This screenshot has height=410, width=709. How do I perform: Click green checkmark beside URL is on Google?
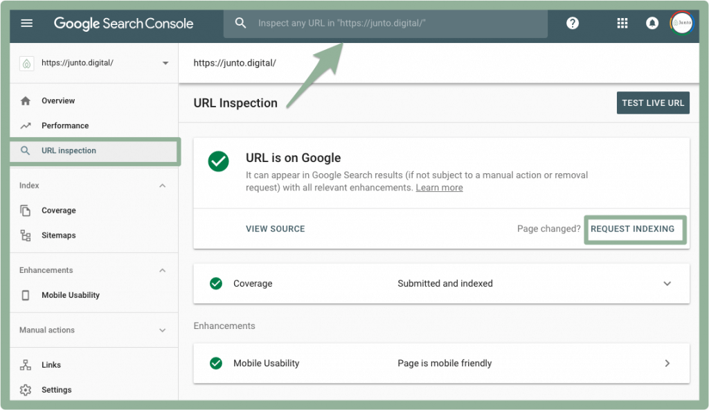pos(218,161)
